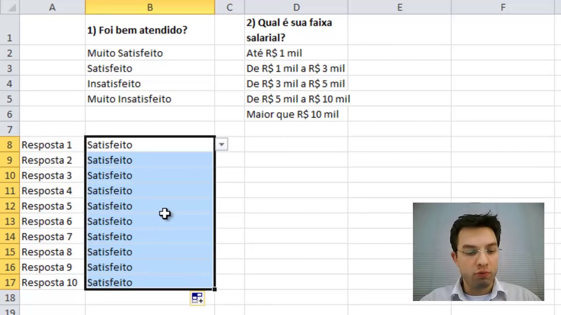This screenshot has width=561, height=315.
Task: Click cell 'Satisfeito' in row 3
Action: click(x=150, y=68)
